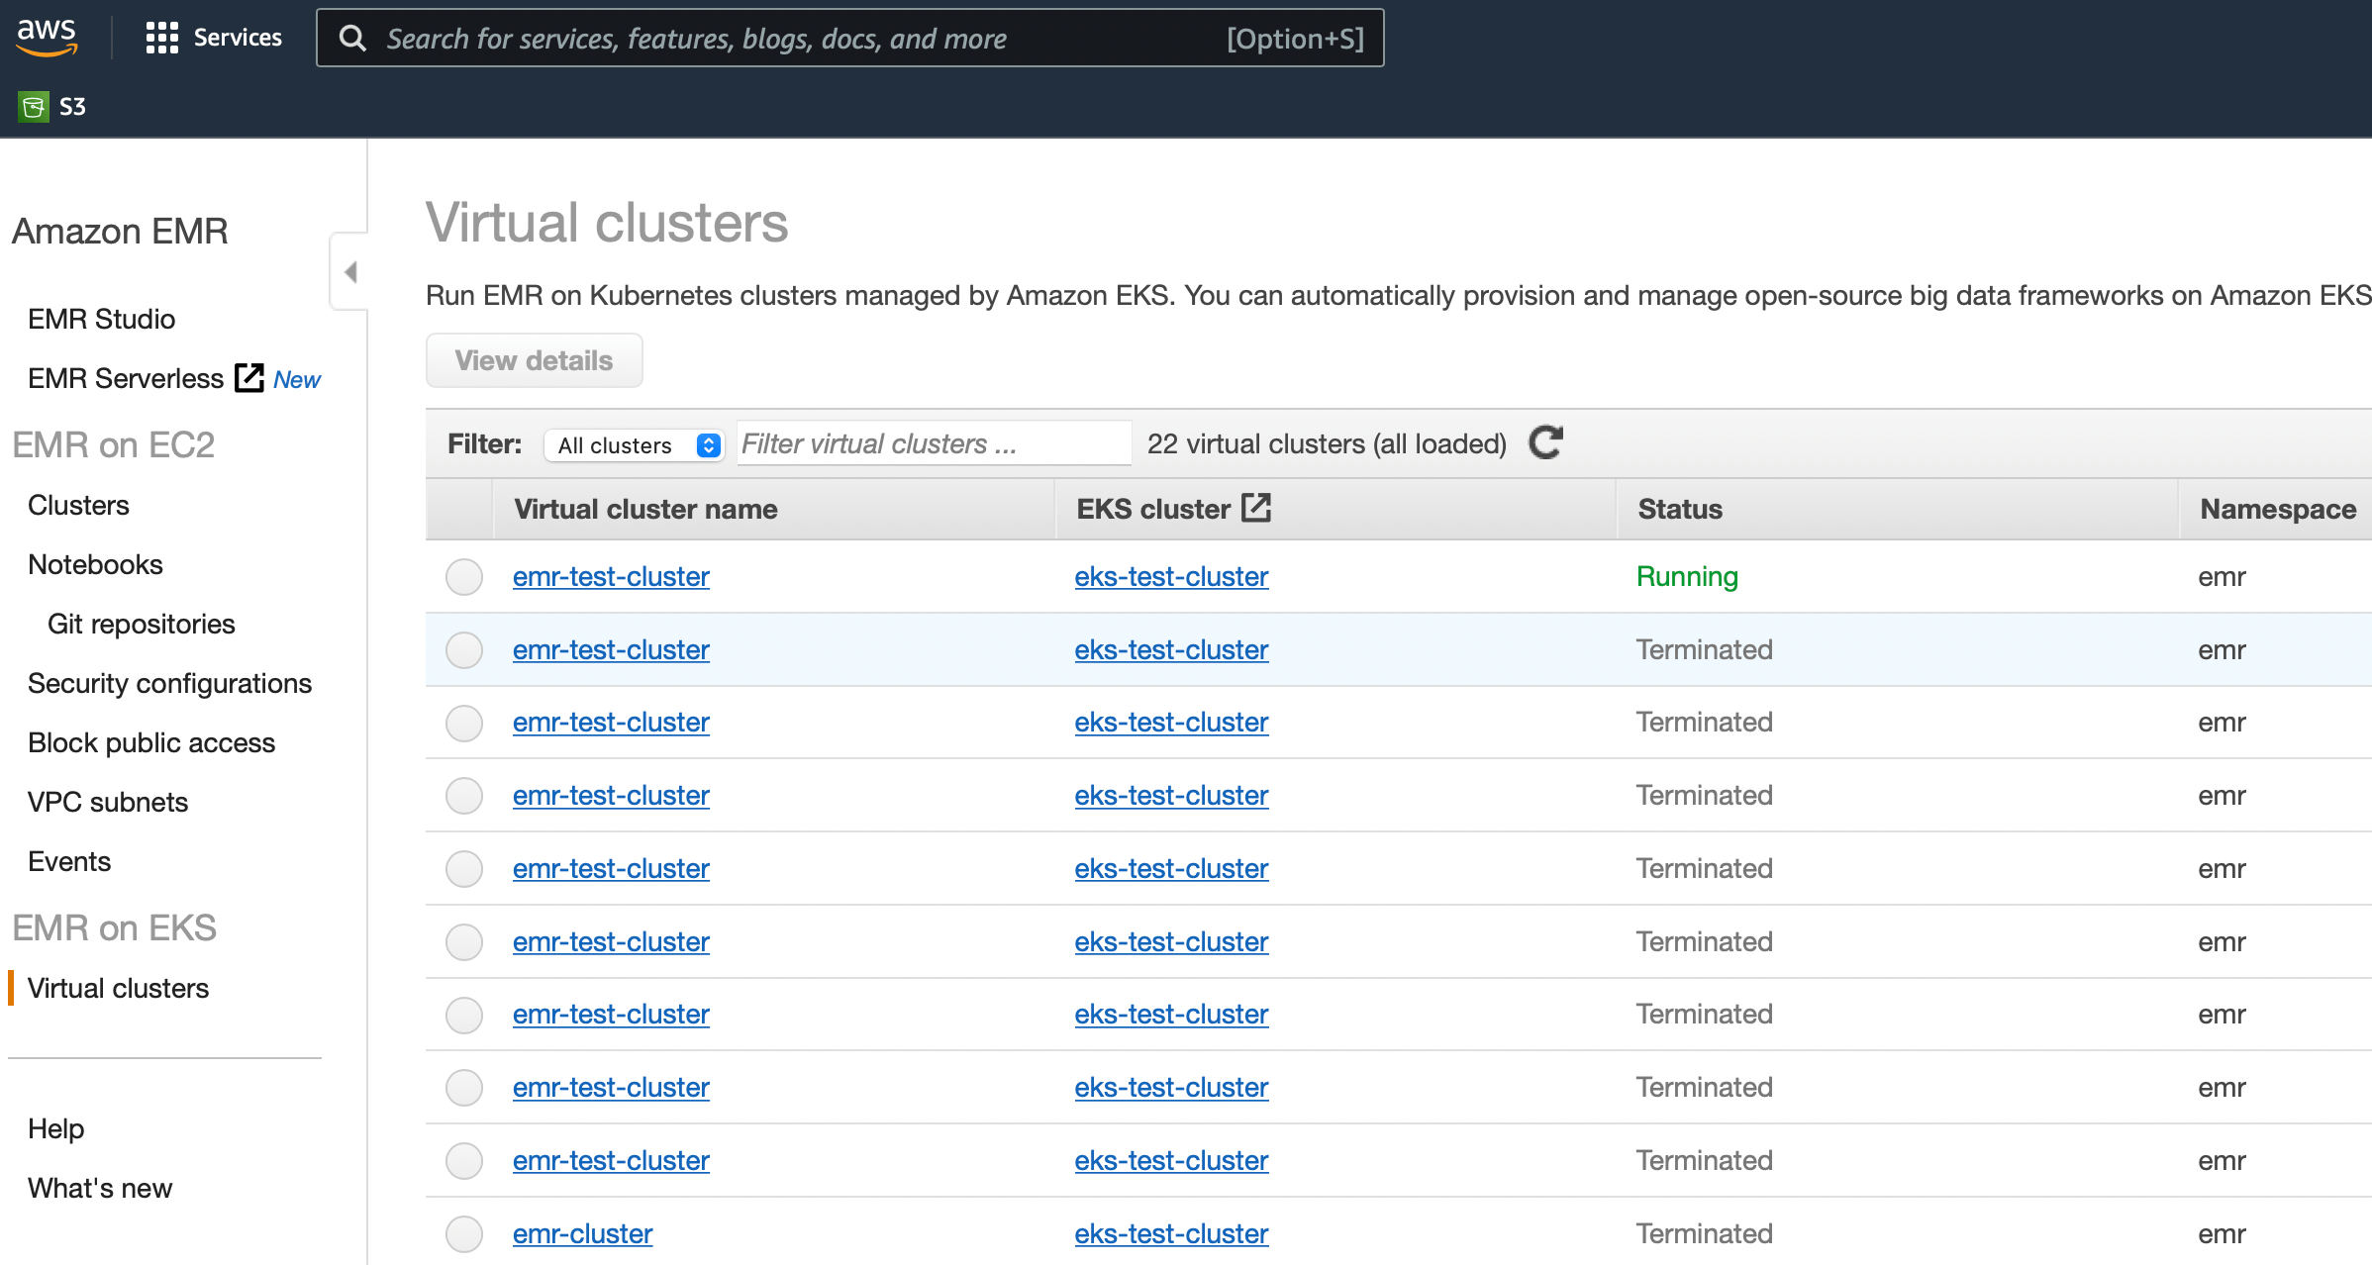
Task: Open the All clusters filter dropdown
Action: point(634,444)
